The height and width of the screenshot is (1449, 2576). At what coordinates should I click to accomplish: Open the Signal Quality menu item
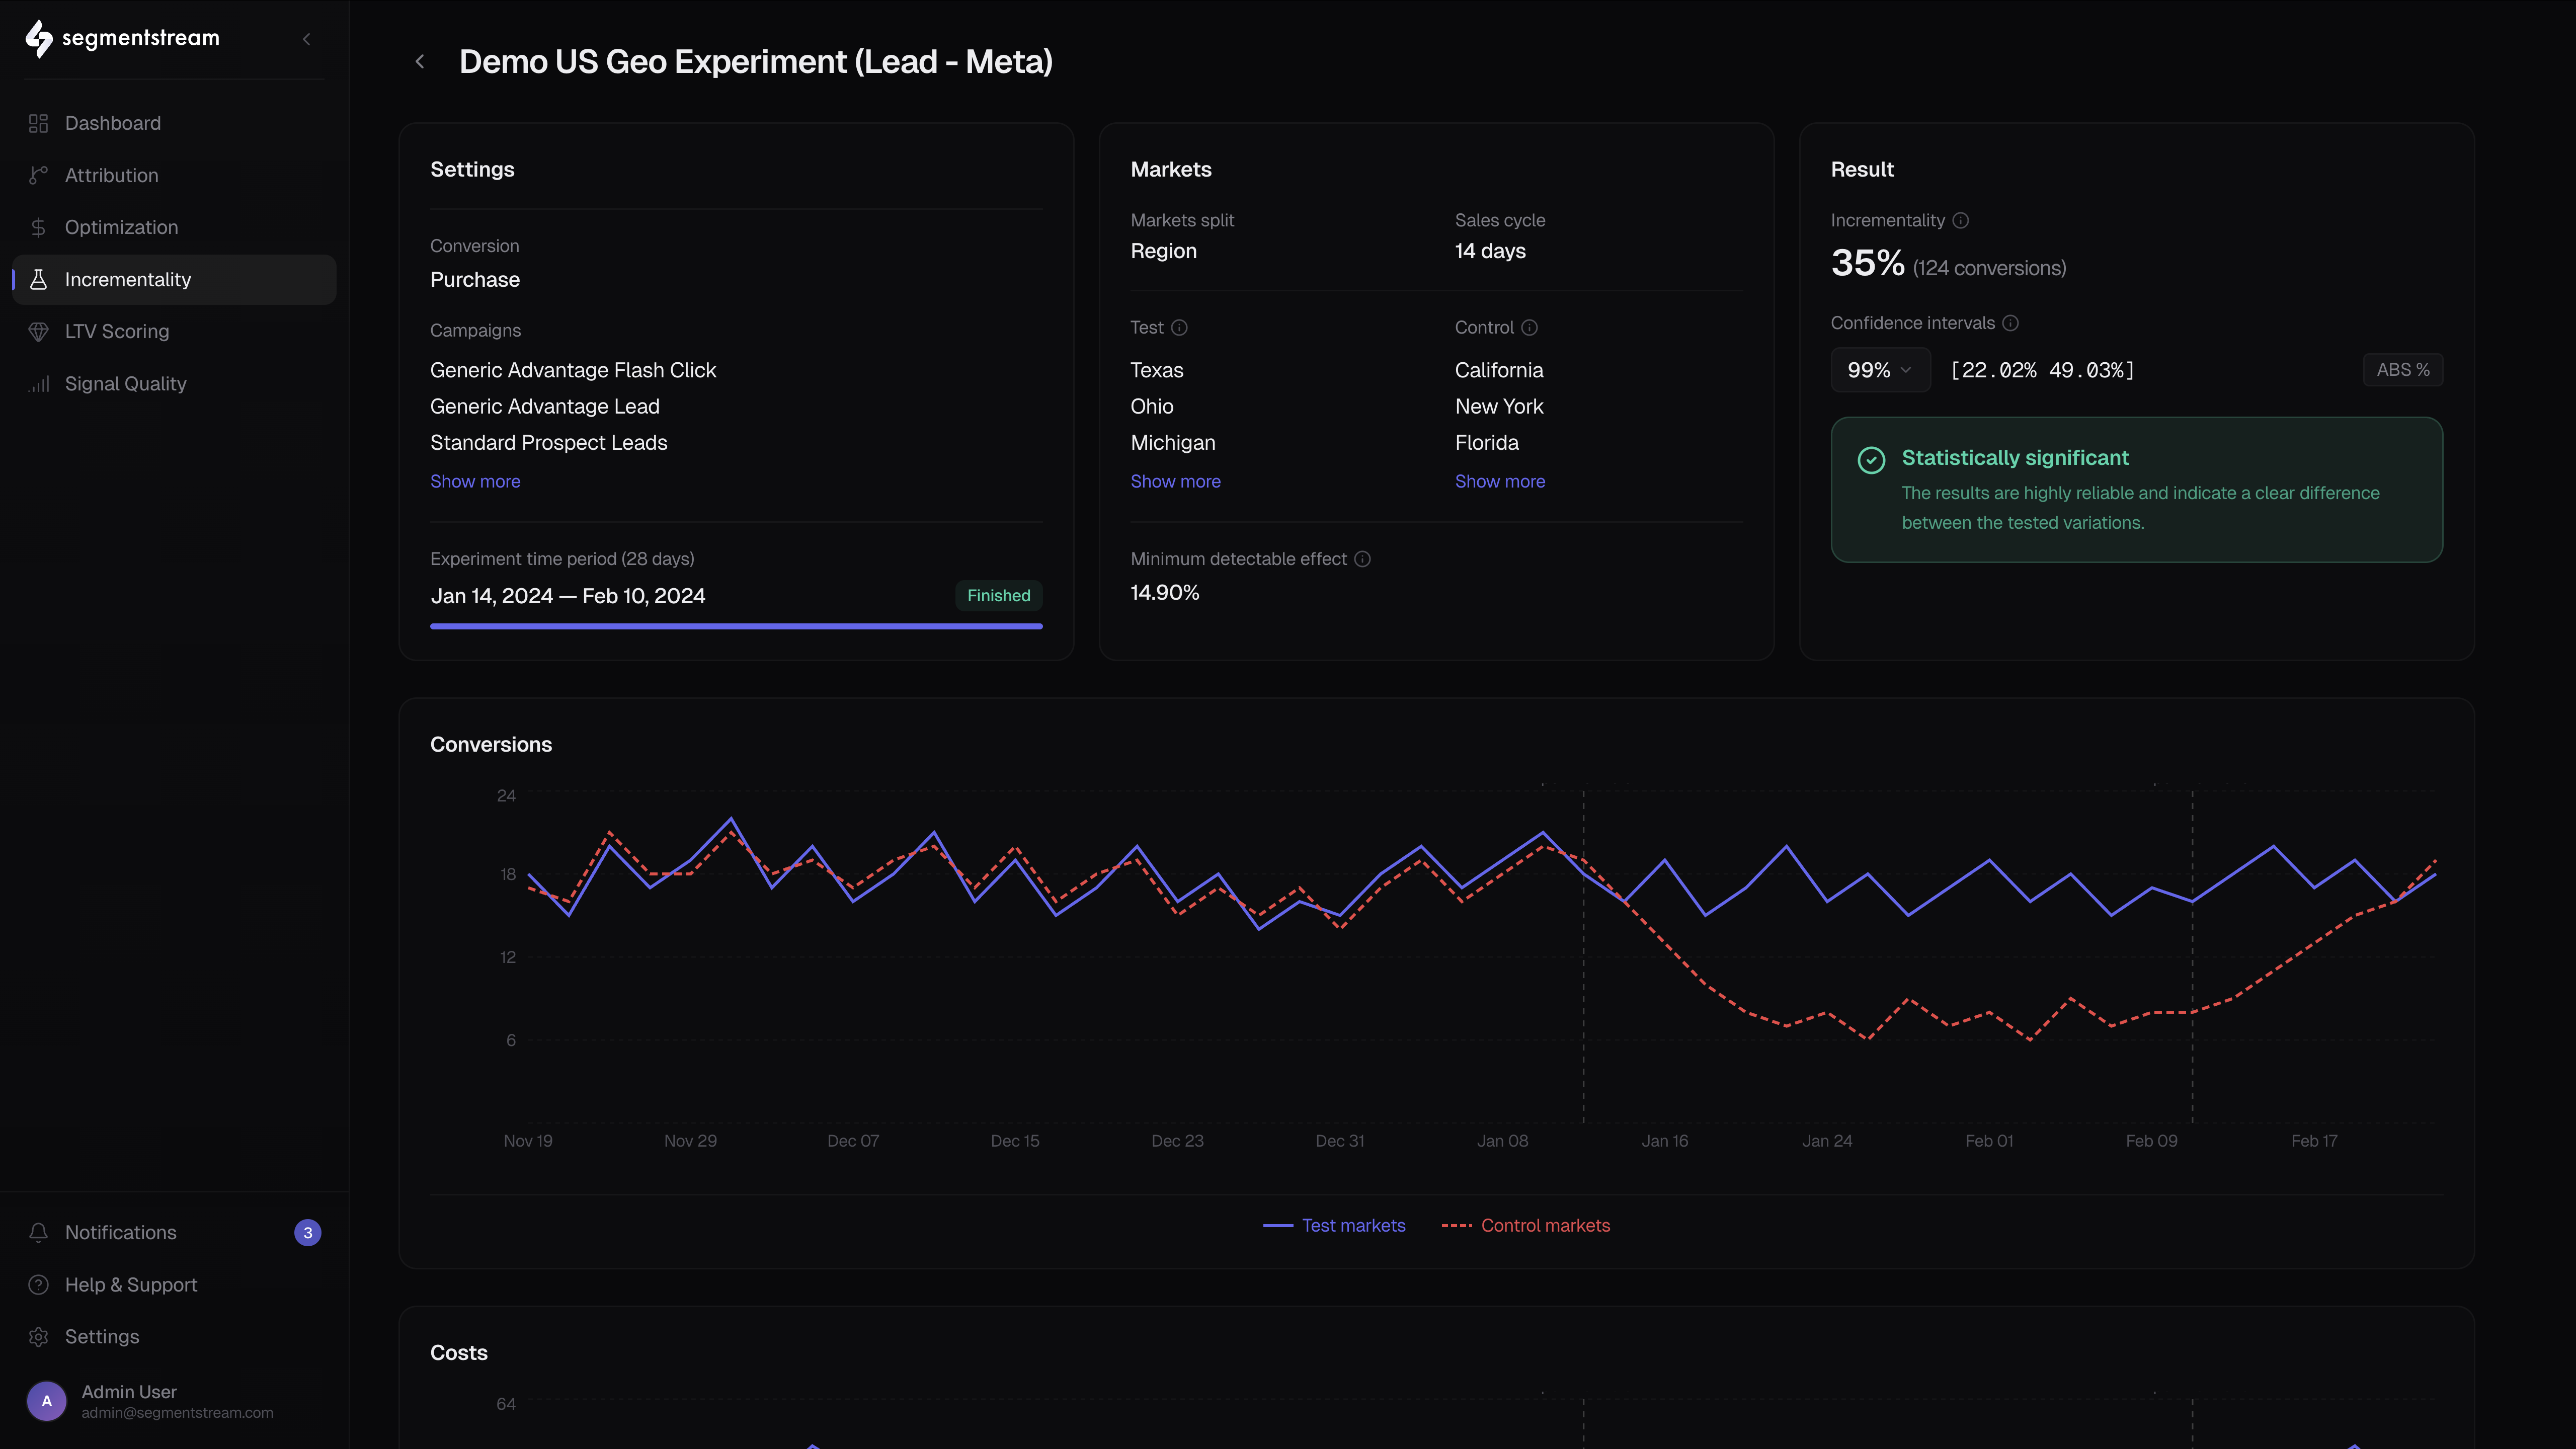click(x=174, y=383)
